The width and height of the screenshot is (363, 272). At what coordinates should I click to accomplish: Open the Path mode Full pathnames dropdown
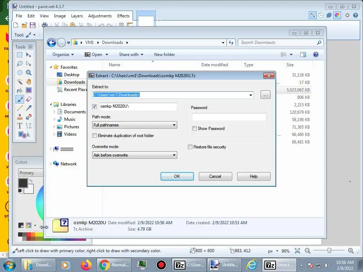coord(134,125)
